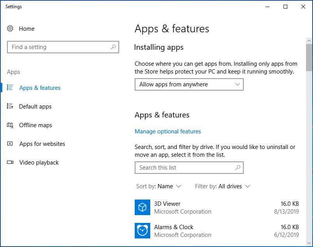The width and height of the screenshot is (313, 247).
Task: Open the Allow apps from anywhere dropdown
Action: (x=189, y=84)
